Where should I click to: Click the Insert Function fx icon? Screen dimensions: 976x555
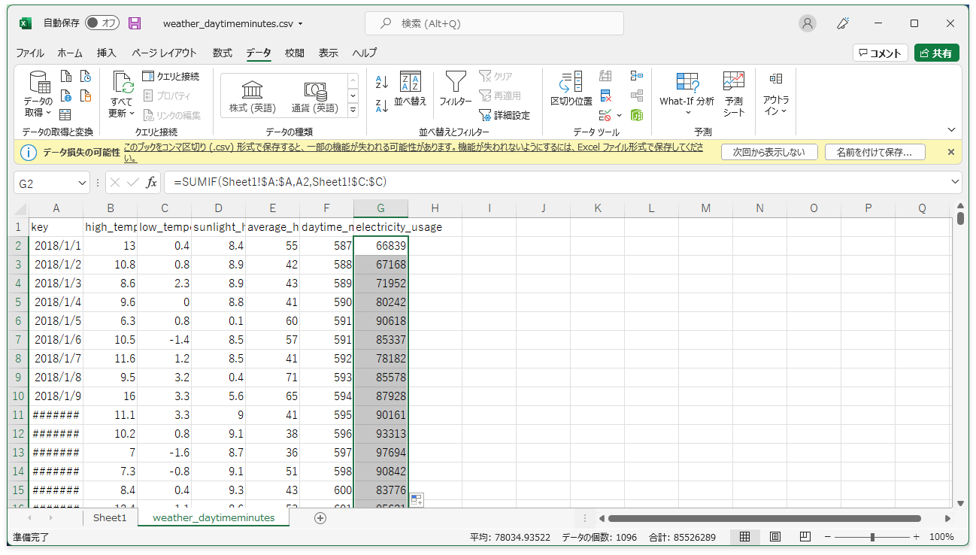[151, 183]
